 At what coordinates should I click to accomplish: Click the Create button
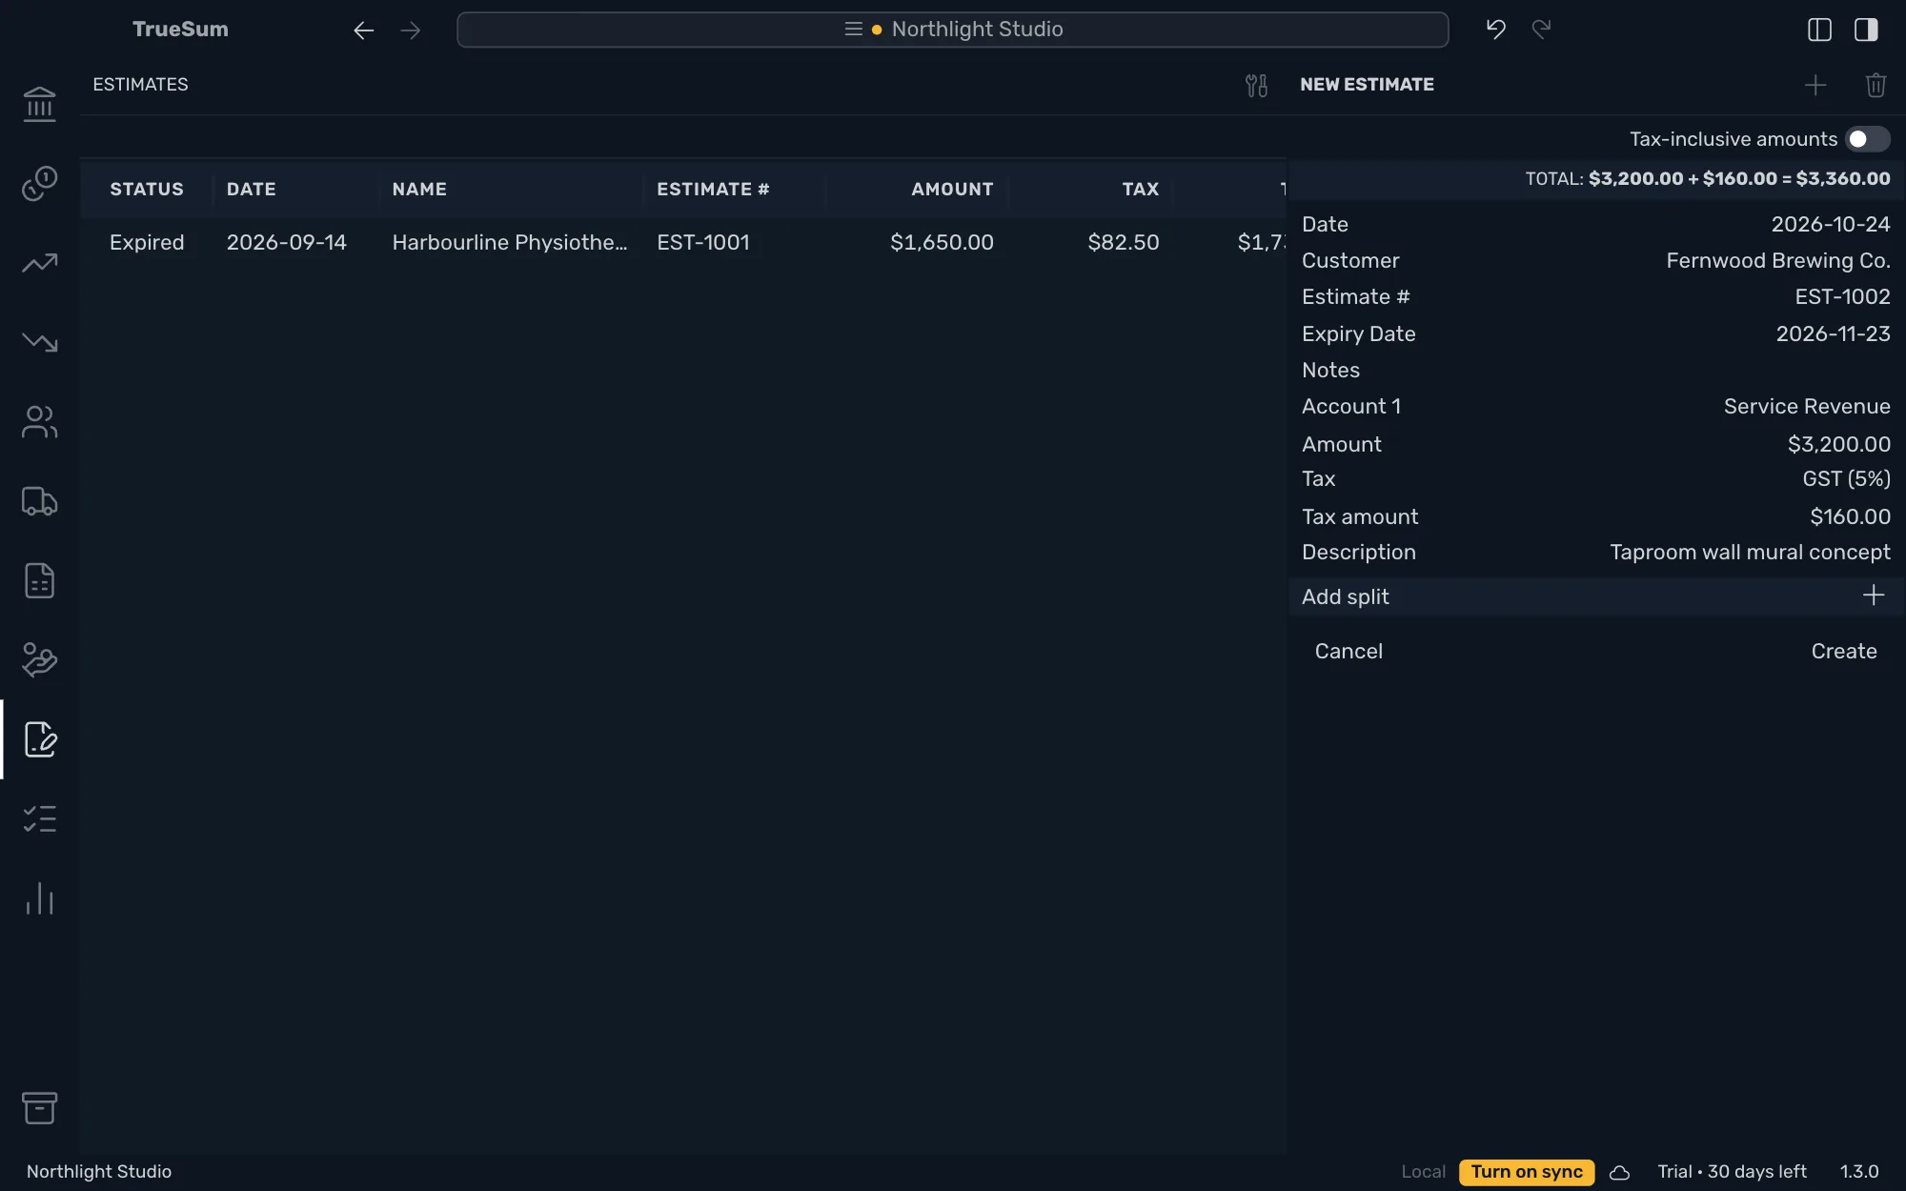(1843, 652)
